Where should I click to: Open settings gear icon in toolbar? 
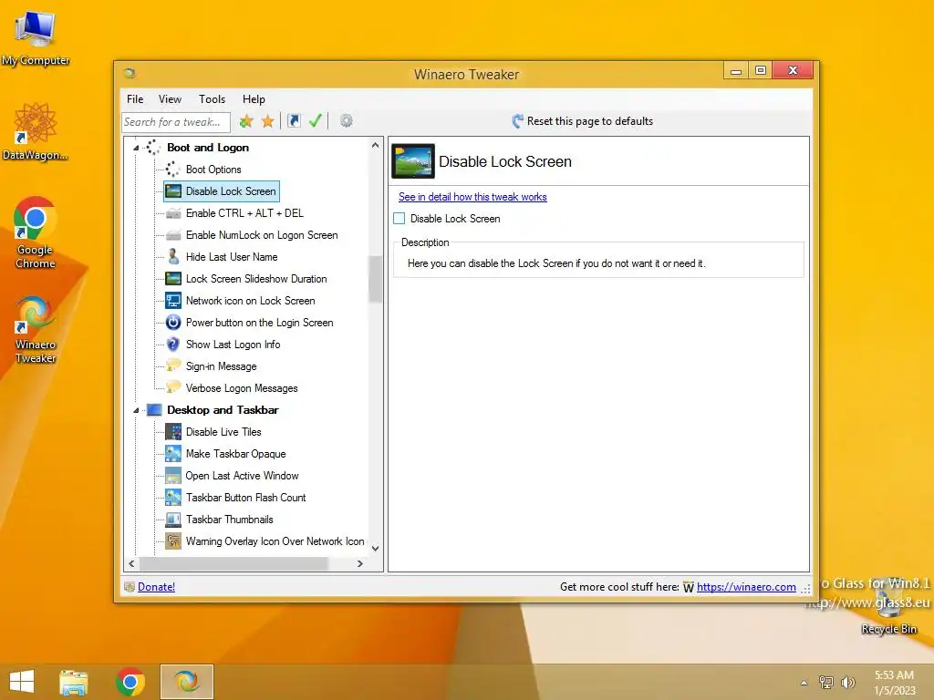346,121
